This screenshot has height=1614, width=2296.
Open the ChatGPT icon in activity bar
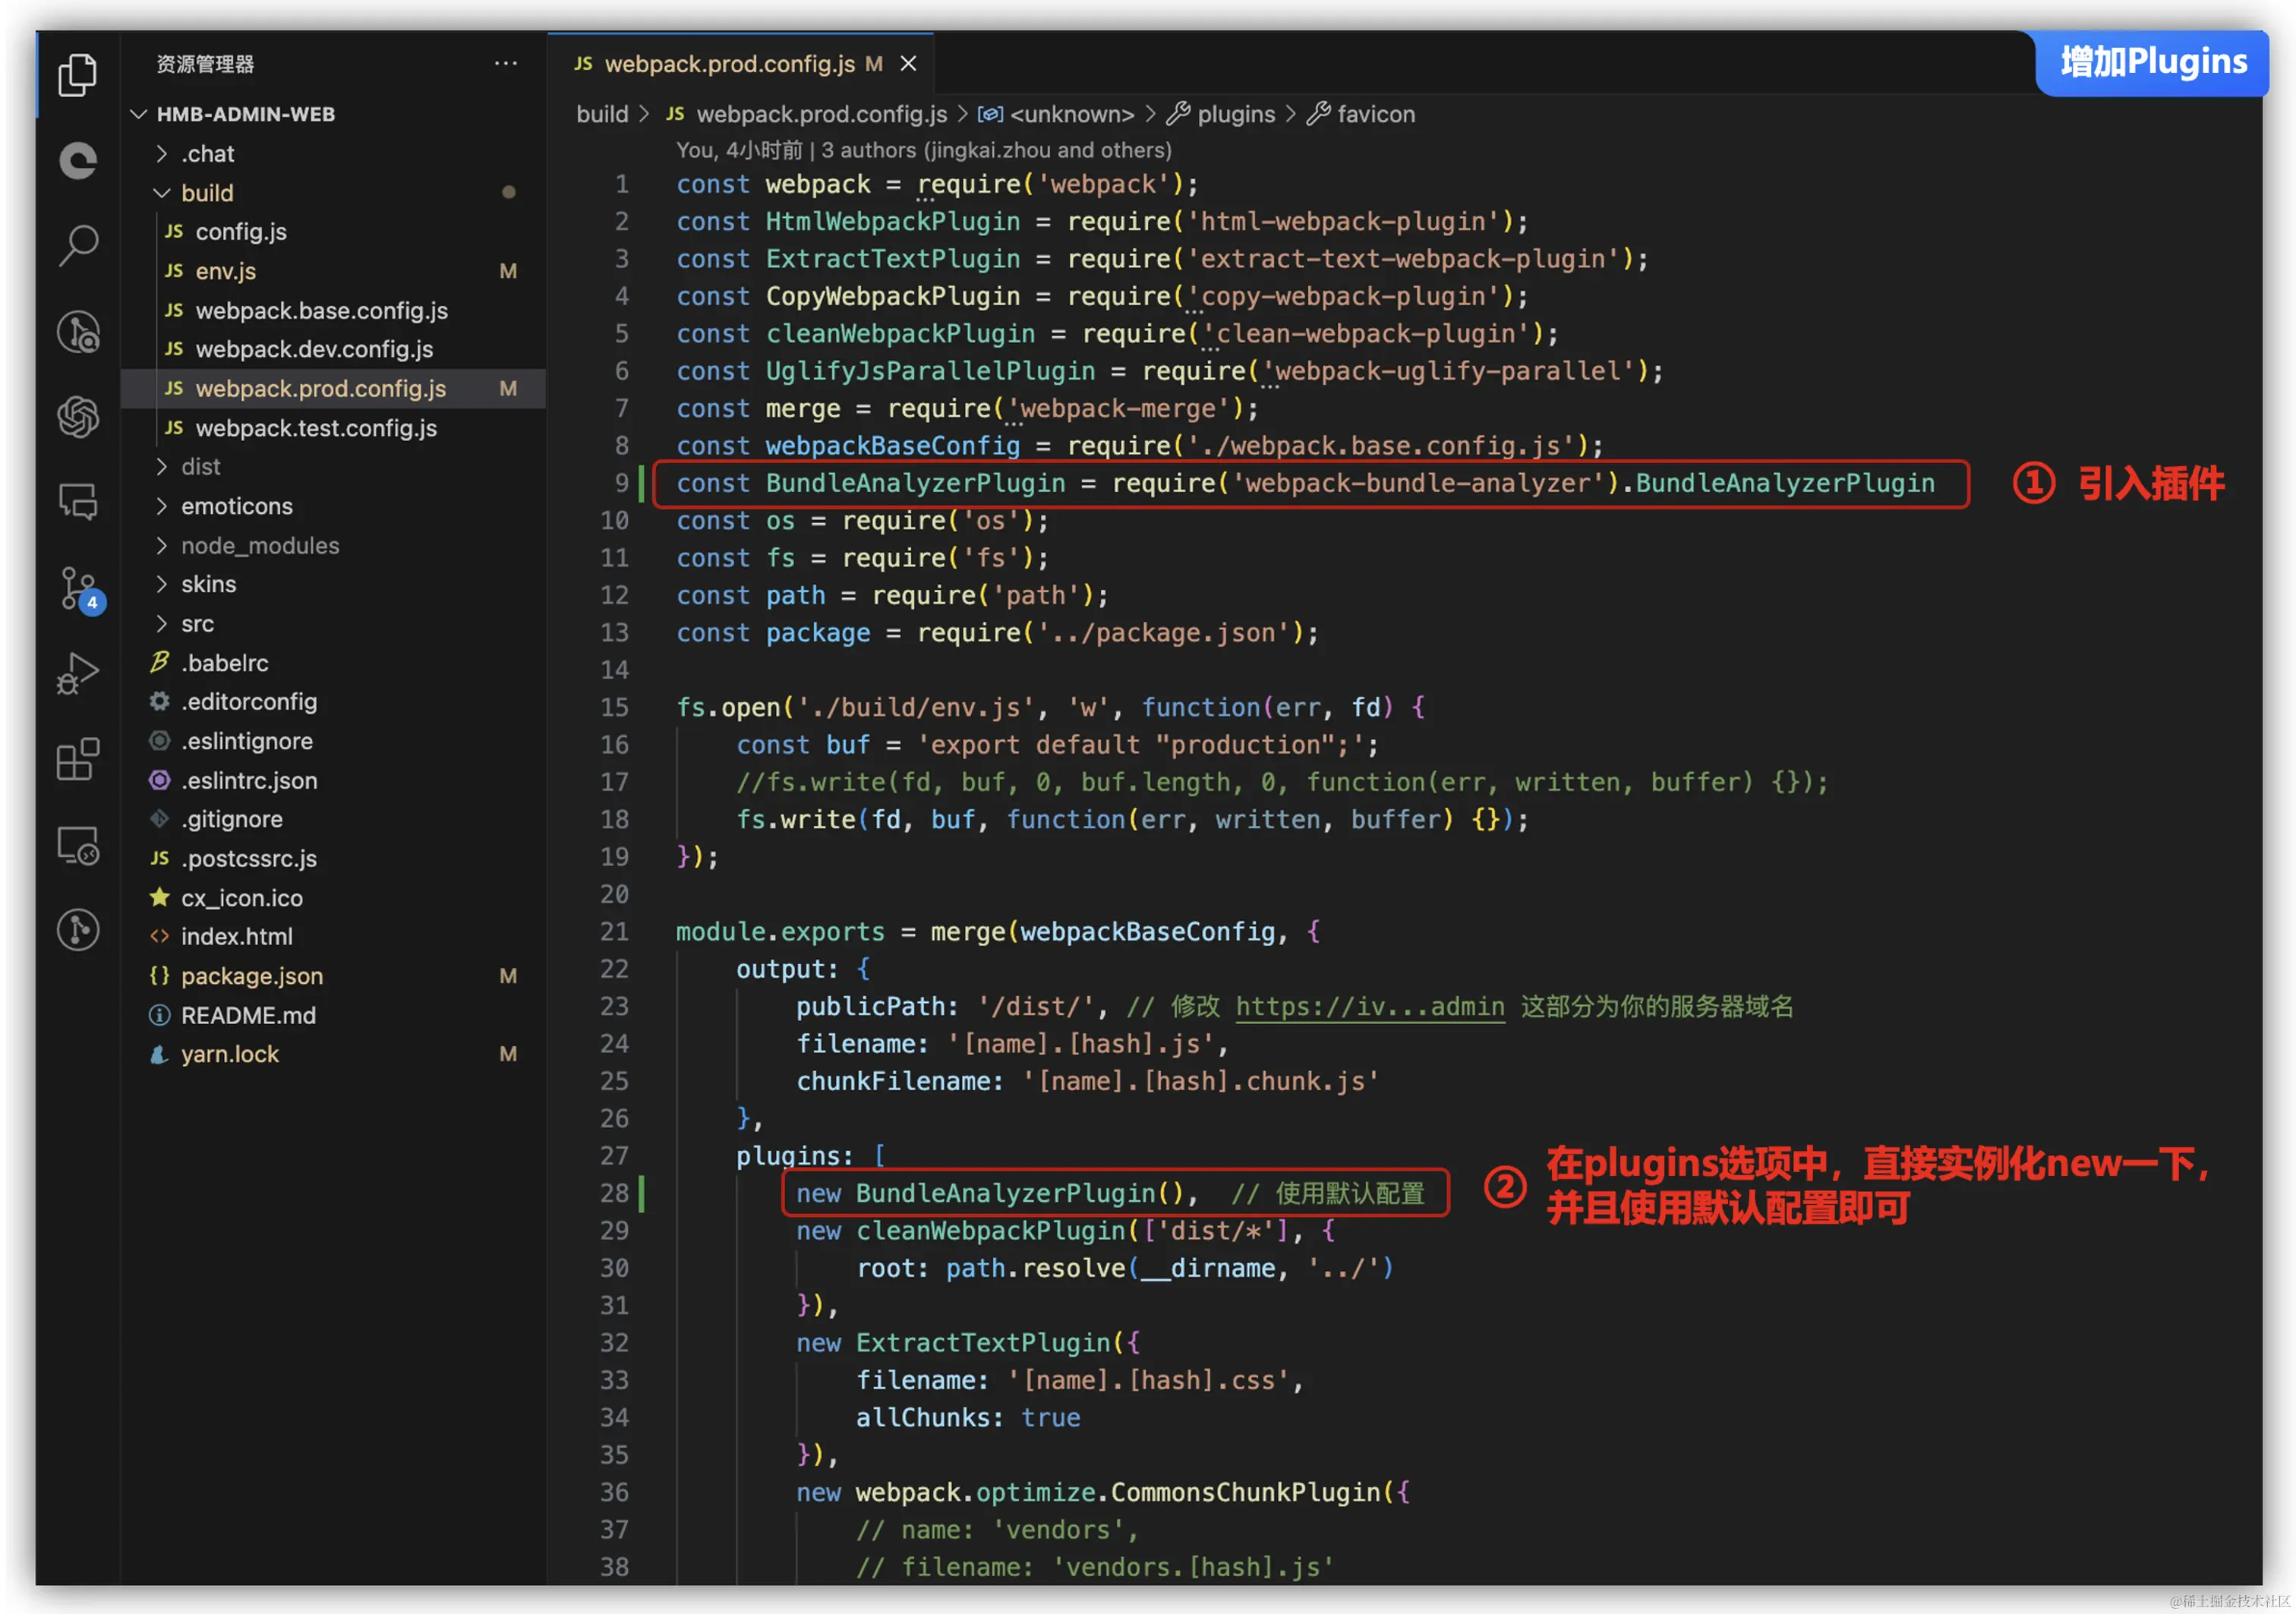click(77, 416)
